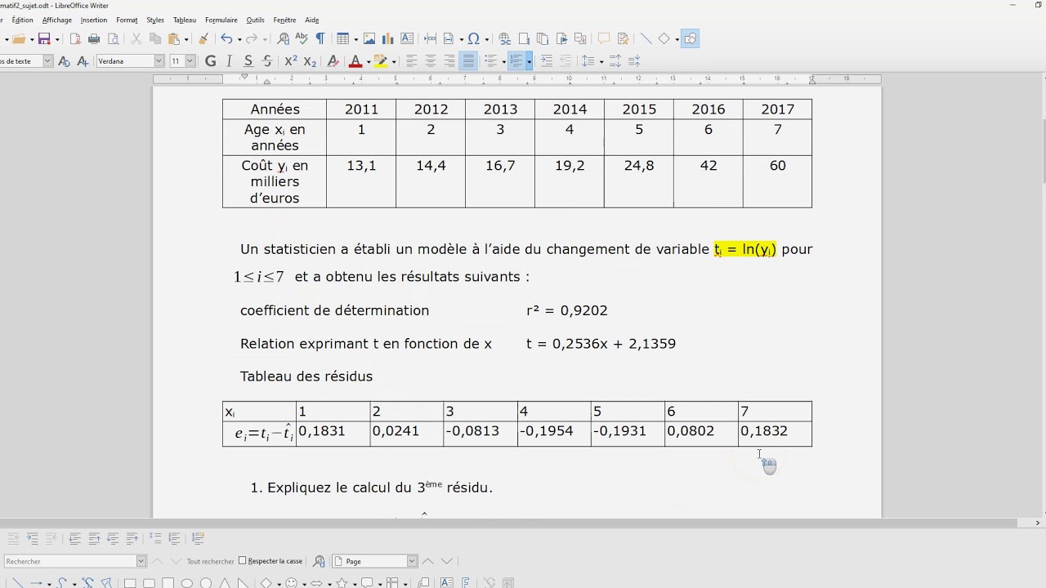Toggle italic formatting
Image resolution: width=1046 pixels, height=588 pixels.
[x=229, y=60]
